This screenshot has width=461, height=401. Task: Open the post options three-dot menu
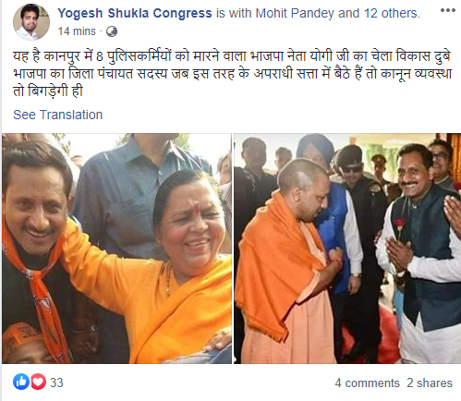(x=448, y=10)
